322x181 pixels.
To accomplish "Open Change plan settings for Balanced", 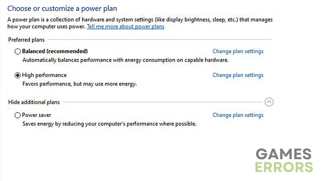I will tap(238, 51).
